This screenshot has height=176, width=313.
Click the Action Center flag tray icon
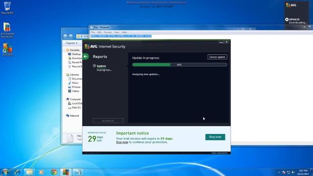(x=284, y=173)
